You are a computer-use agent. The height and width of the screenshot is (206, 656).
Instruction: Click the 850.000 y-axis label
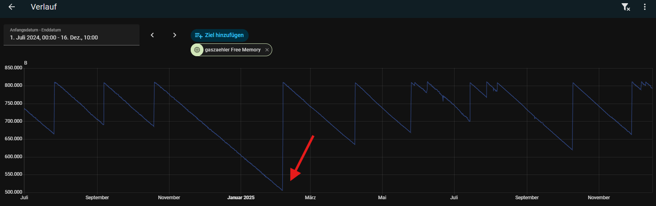point(14,68)
